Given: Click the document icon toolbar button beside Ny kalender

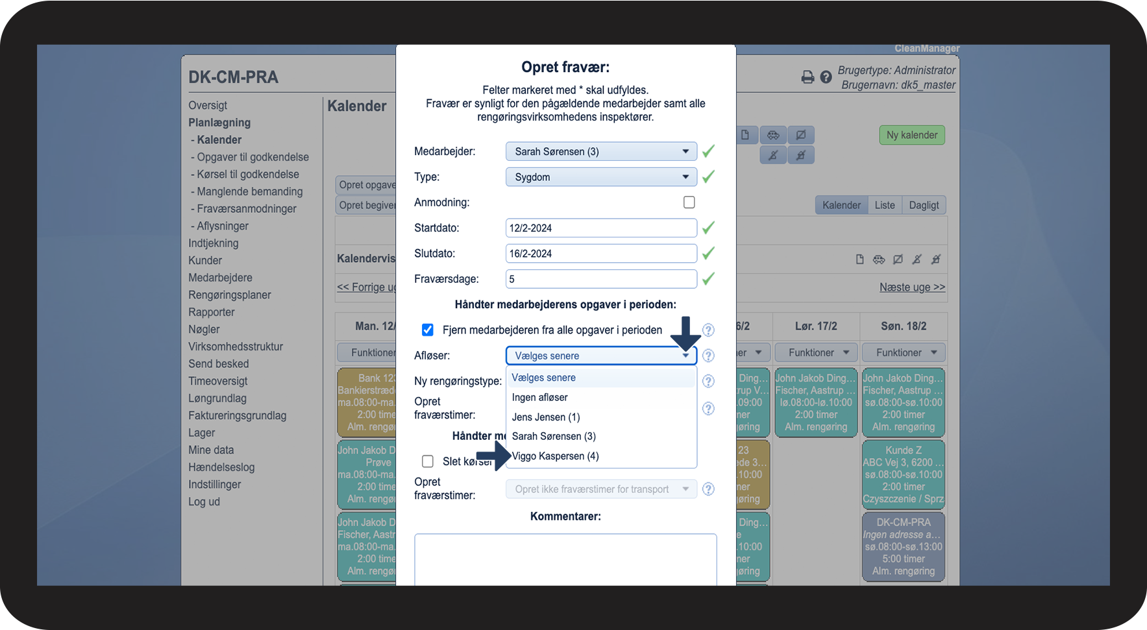Looking at the screenshot, I should (745, 135).
